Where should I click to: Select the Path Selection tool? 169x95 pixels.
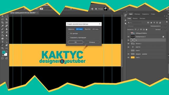(x=7, y=42)
